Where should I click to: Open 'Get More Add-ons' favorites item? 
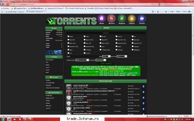tap(36, 8)
